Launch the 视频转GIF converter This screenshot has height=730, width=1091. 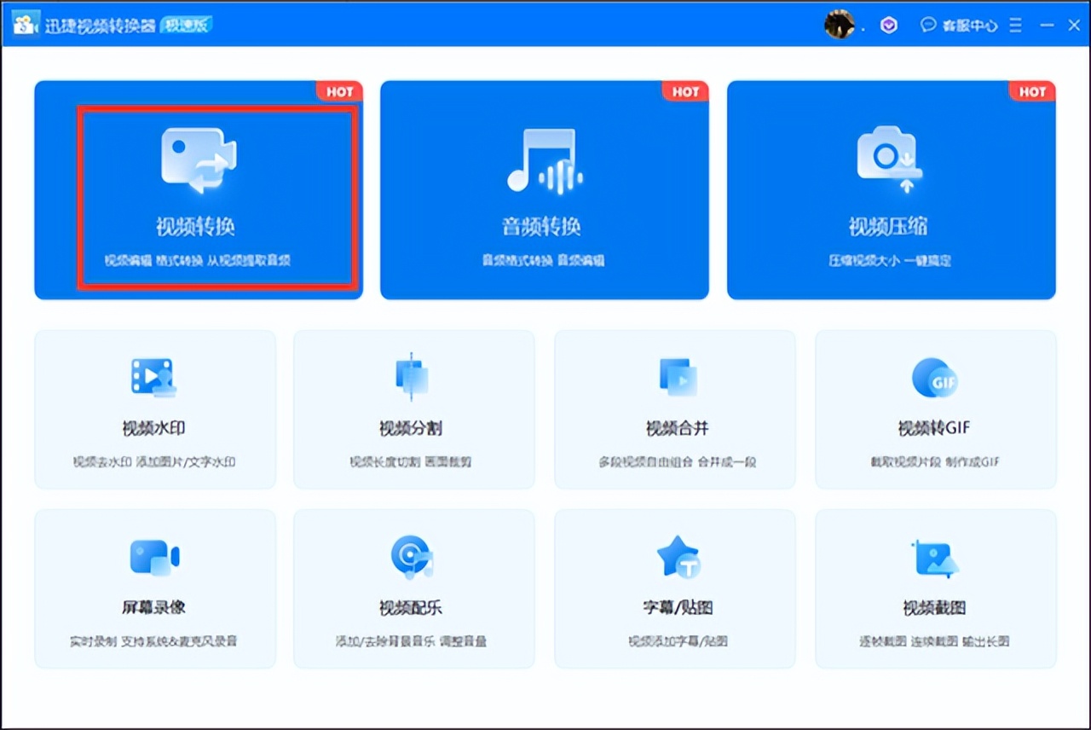[x=935, y=409]
